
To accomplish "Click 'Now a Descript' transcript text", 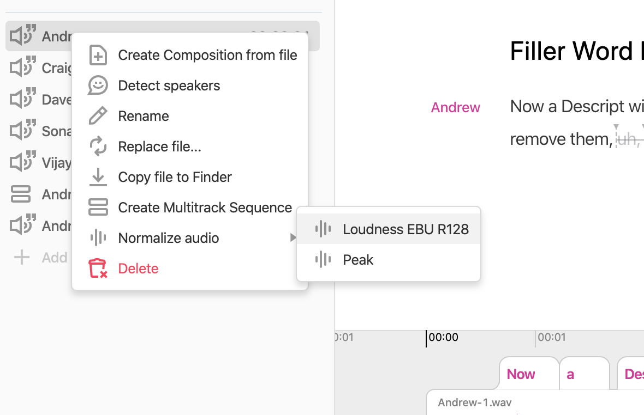I will pyautogui.click(x=567, y=107).
